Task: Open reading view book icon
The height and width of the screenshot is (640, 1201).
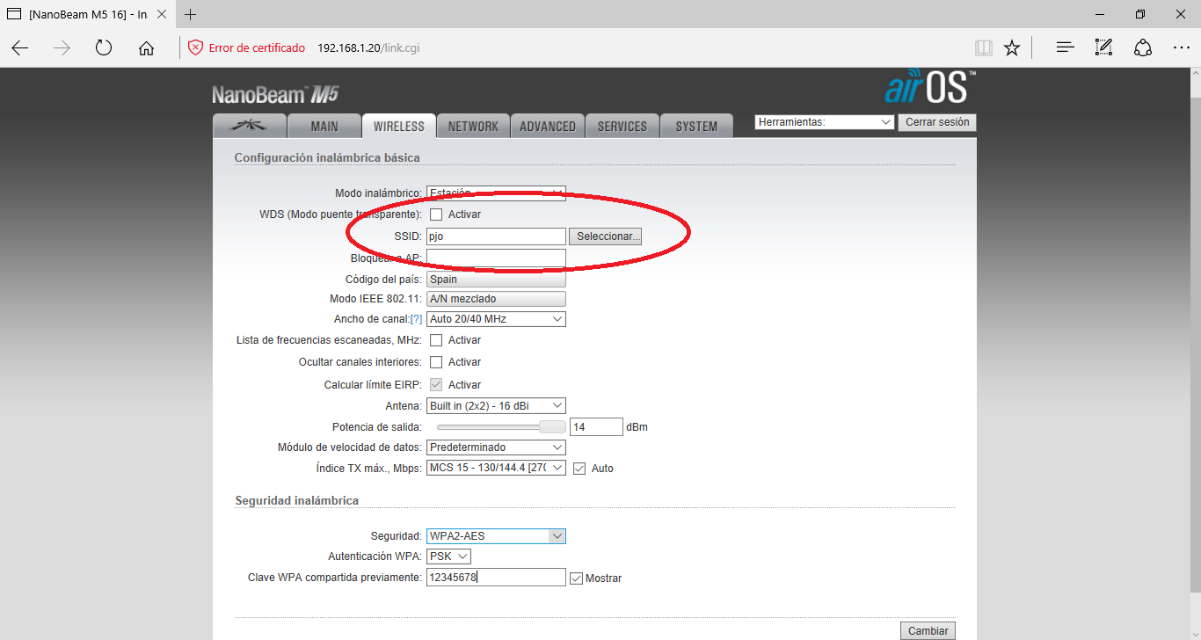Action: (983, 47)
